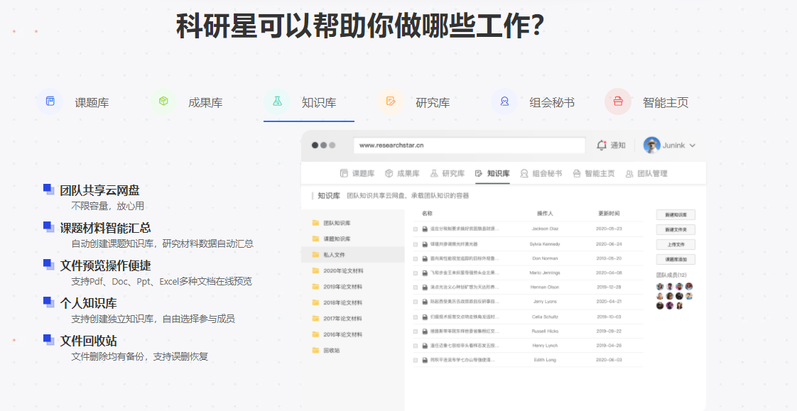Click the 名称 column header
797x411 pixels.
click(427, 214)
